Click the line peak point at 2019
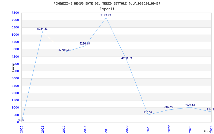 click(x=106, y=18)
